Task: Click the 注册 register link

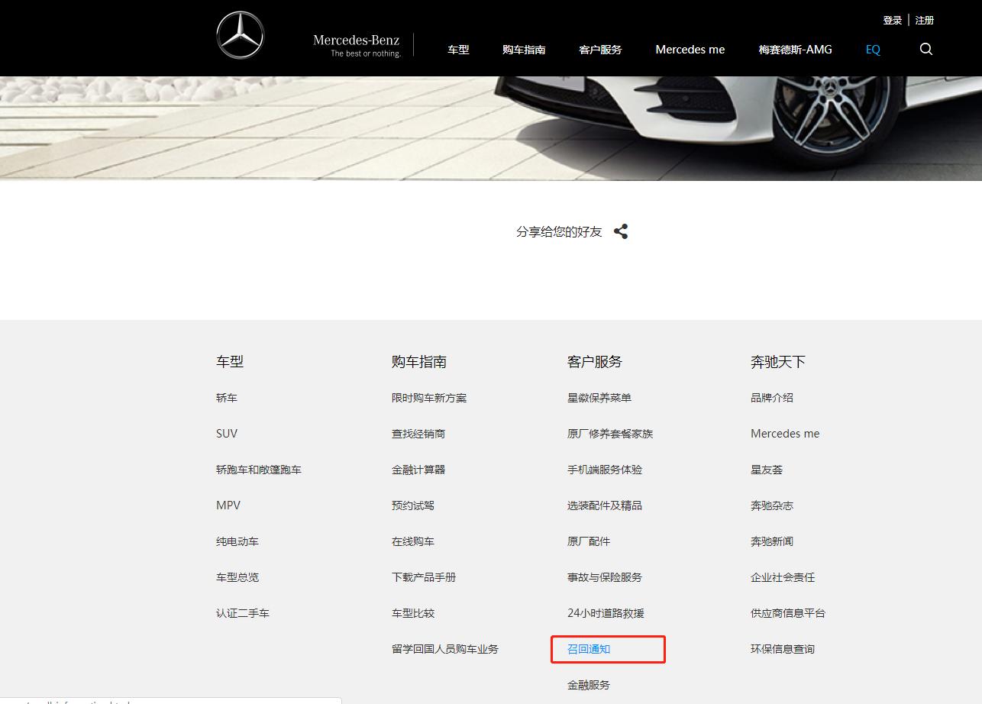Action: [925, 21]
